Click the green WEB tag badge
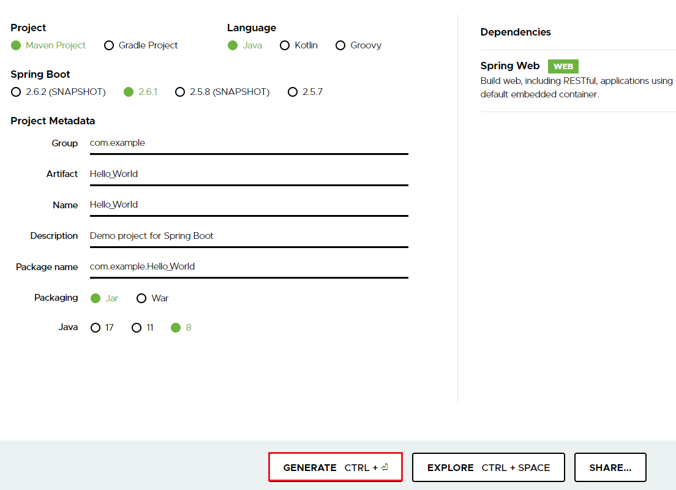The width and height of the screenshot is (676, 490). [x=563, y=66]
